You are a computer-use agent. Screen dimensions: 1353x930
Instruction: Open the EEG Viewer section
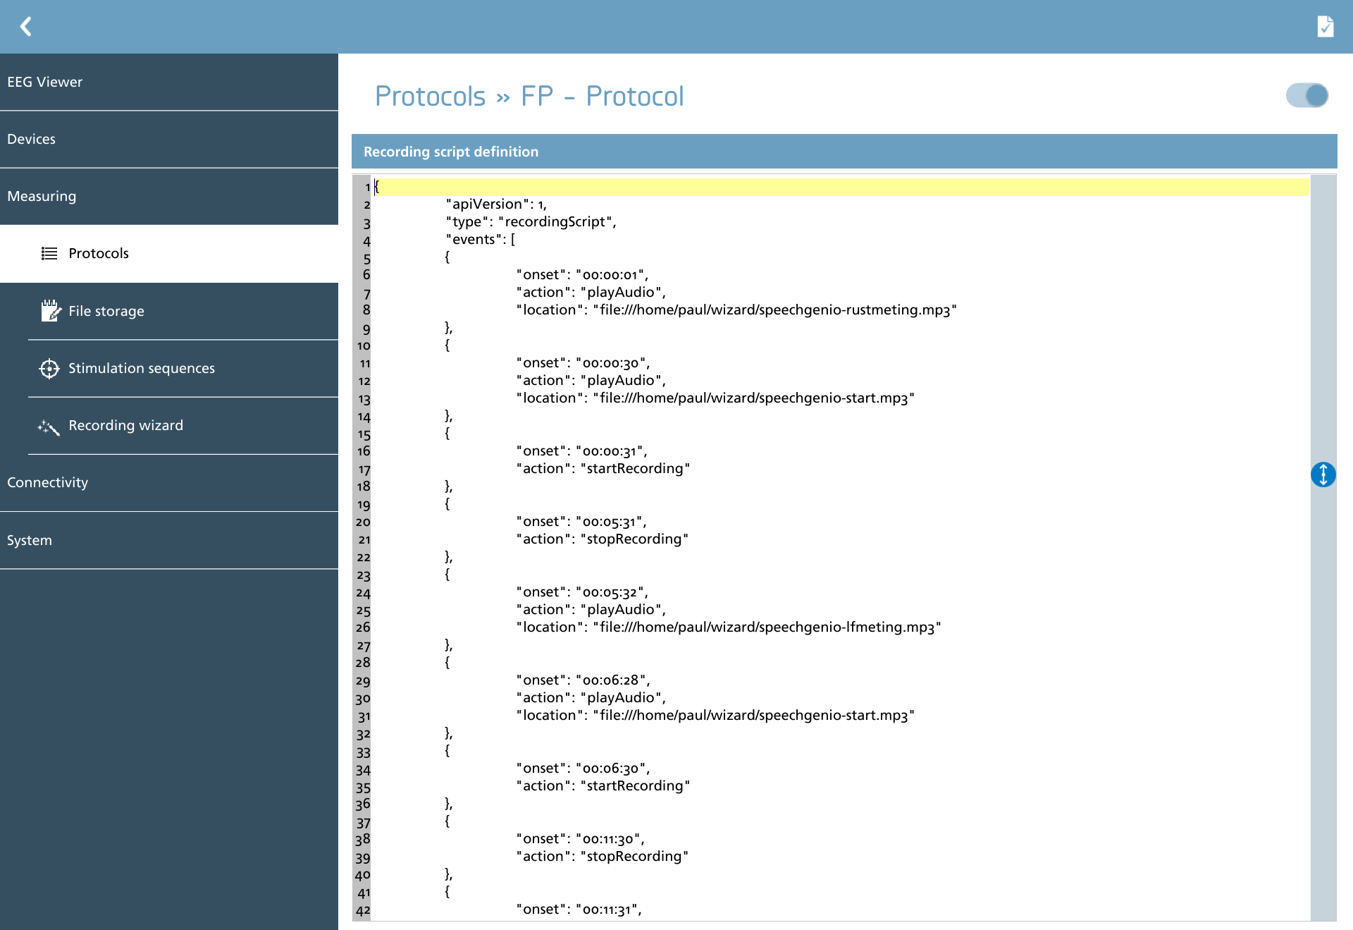point(169,82)
